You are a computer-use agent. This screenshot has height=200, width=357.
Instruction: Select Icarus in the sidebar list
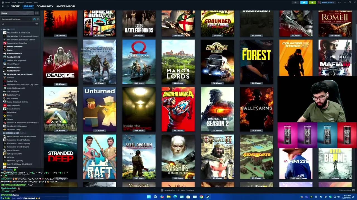click(10, 50)
